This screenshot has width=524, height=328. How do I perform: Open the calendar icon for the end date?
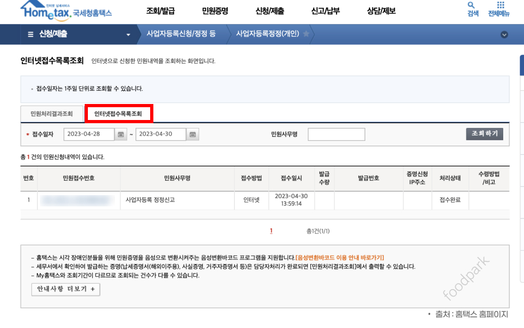[191, 134]
